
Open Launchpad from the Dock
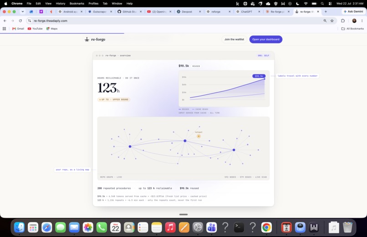(33, 227)
